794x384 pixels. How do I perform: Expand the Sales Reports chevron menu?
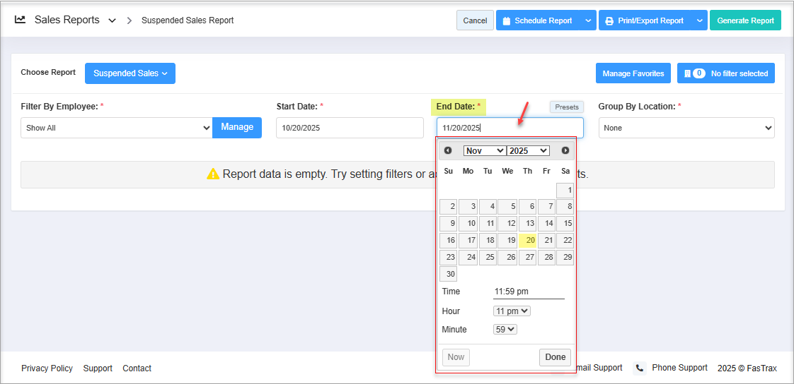click(x=112, y=20)
